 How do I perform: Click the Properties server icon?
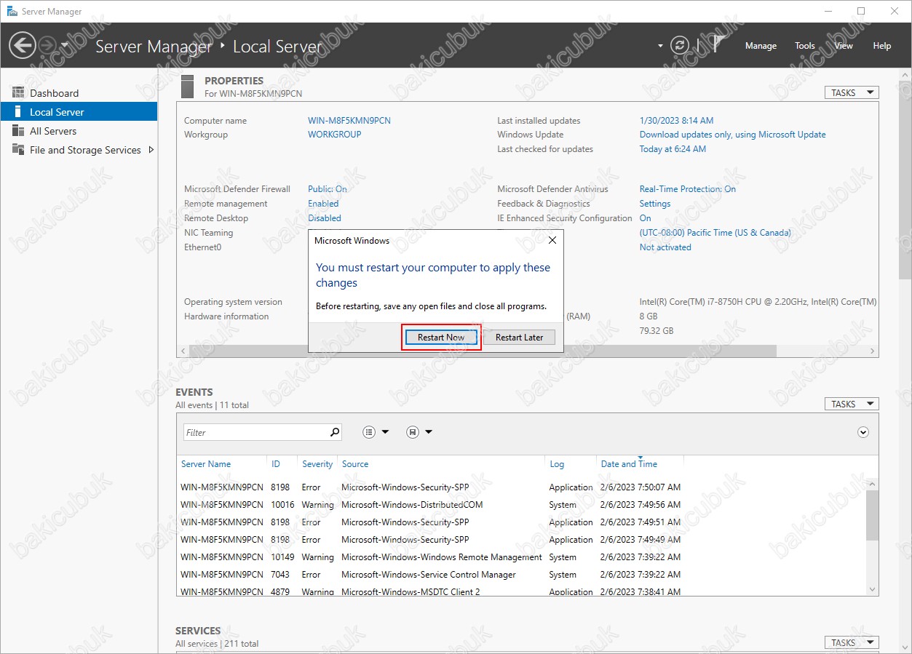pyautogui.click(x=188, y=87)
